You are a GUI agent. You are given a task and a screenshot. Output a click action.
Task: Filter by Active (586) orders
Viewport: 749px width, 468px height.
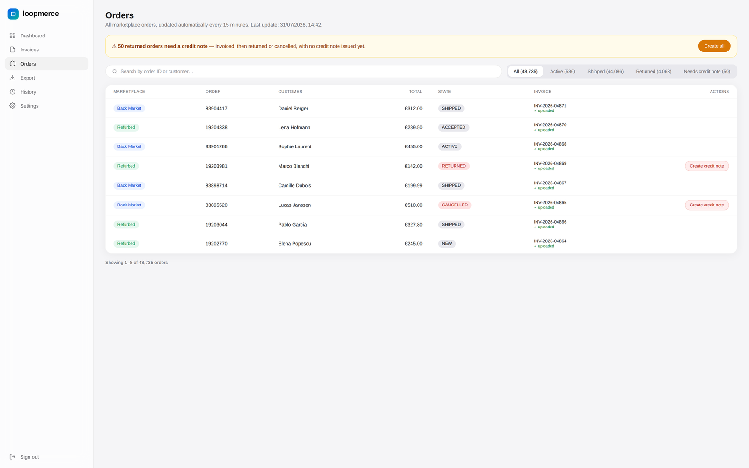pos(562,72)
